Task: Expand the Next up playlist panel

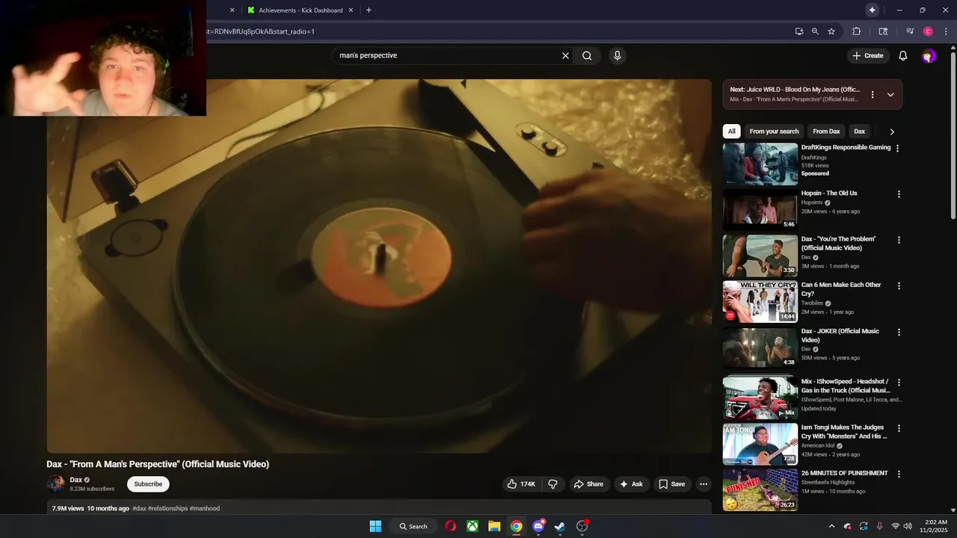Action: pos(890,95)
